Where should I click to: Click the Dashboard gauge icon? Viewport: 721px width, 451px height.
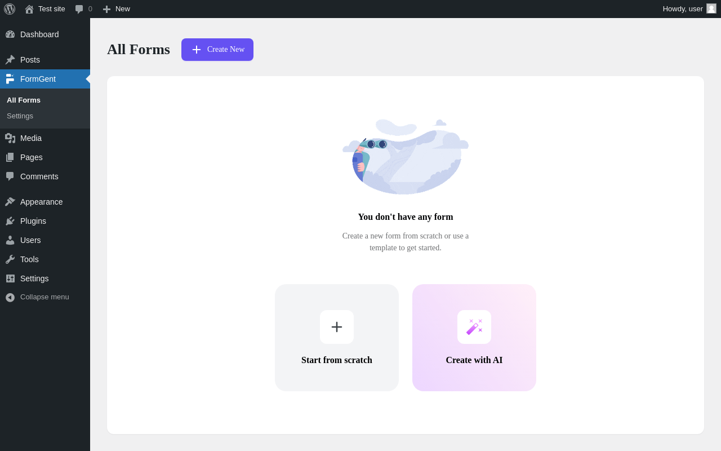coord(10,34)
